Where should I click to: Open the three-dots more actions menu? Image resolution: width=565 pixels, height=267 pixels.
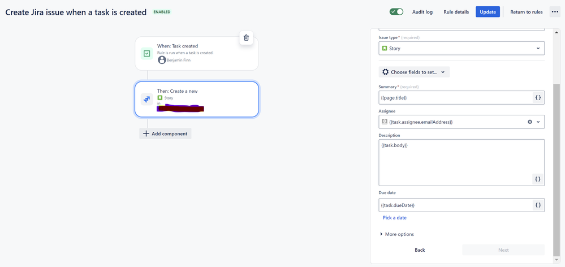click(x=555, y=12)
